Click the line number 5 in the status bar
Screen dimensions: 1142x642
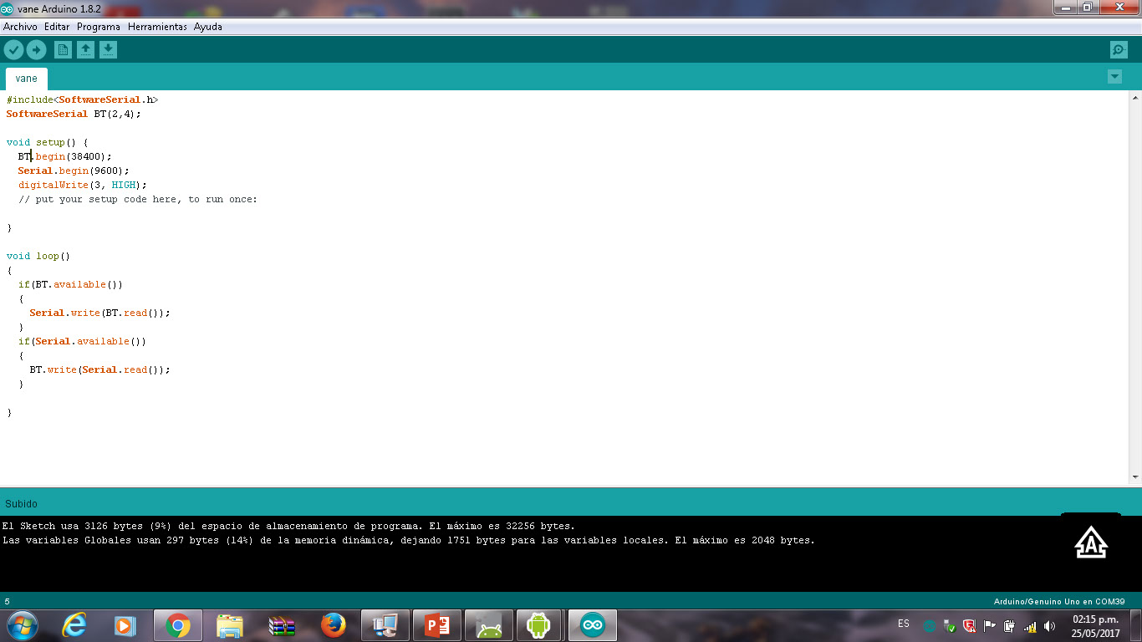(x=7, y=601)
